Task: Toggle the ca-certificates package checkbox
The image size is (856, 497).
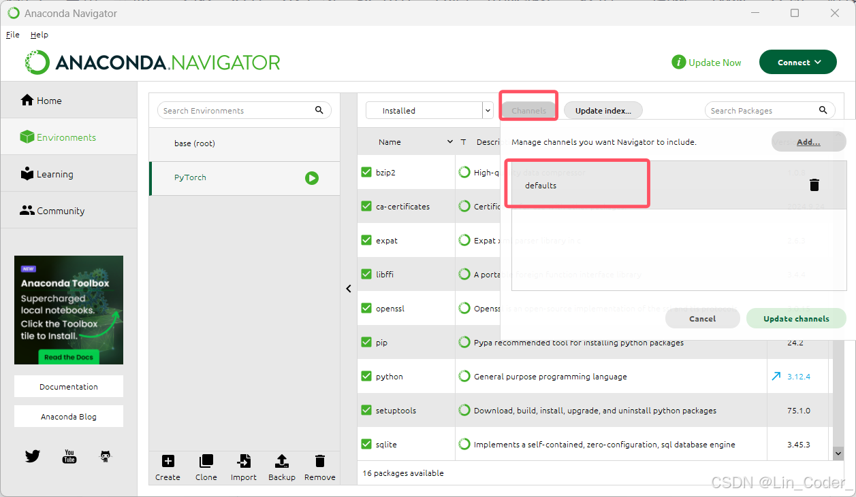Action: pyautogui.click(x=366, y=206)
